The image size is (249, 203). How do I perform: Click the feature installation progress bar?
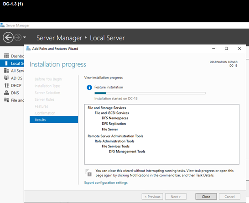[150, 93]
